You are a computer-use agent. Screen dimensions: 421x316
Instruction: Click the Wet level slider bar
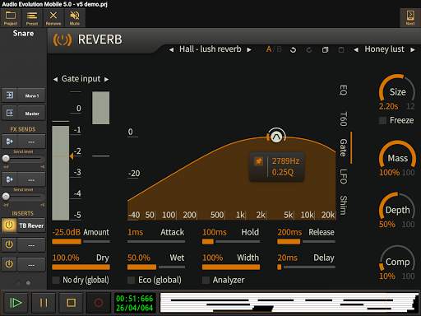(x=156, y=267)
